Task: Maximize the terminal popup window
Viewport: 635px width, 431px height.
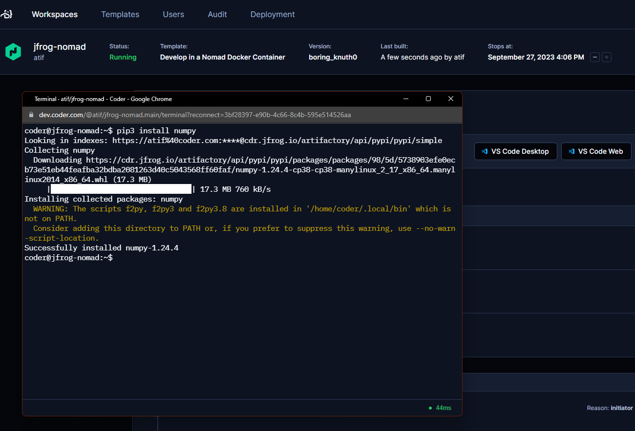Action: coord(428,99)
